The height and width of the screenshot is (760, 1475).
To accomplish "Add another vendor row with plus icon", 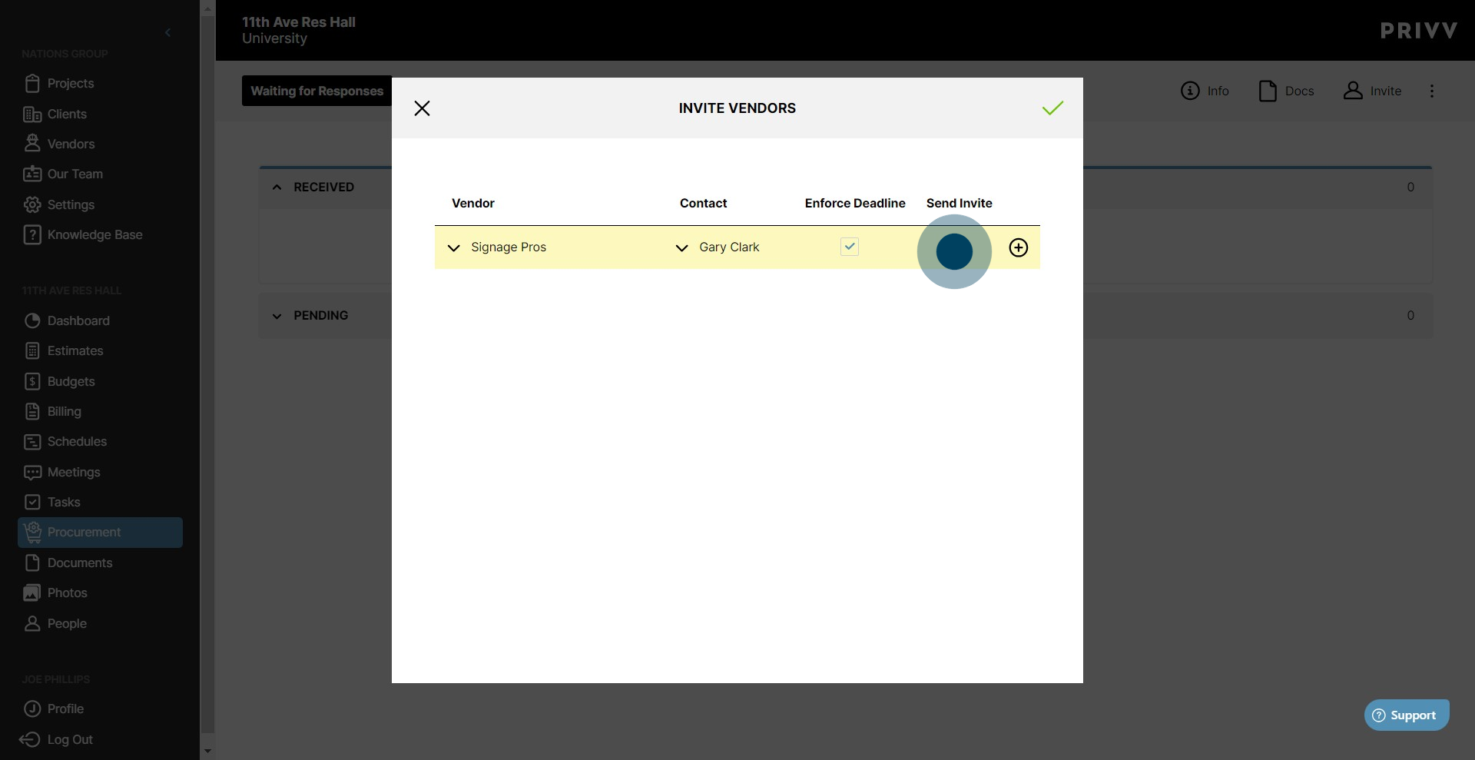I will 1018,247.
